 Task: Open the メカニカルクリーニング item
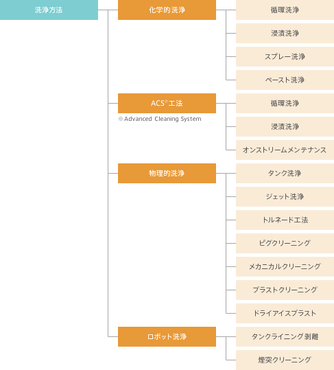pyautogui.click(x=285, y=266)
